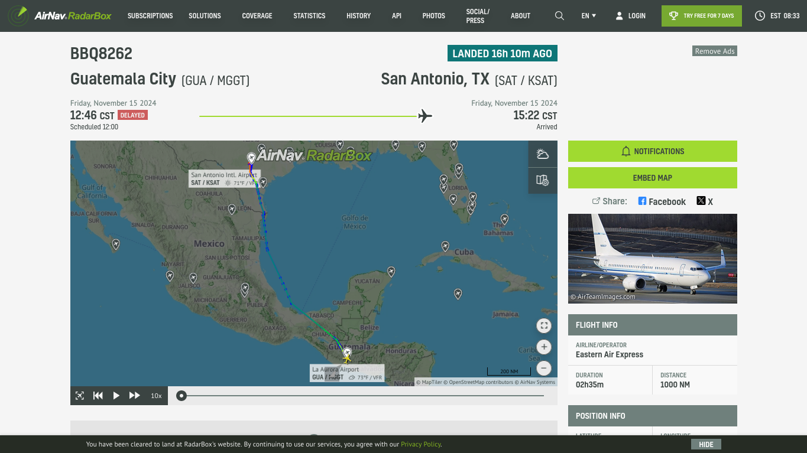Click the airport marker near Jalisco

193,278
